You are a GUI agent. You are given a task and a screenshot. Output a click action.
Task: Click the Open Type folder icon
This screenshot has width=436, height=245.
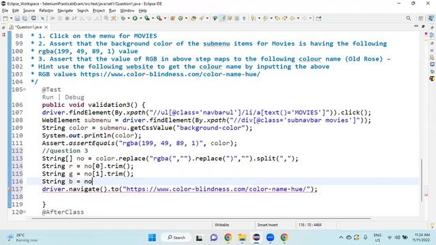point(193,18)
